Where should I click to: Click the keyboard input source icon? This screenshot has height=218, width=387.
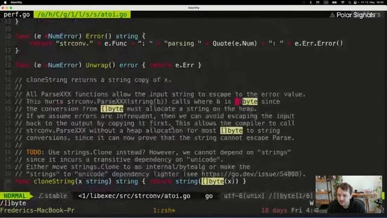[326, 2]
